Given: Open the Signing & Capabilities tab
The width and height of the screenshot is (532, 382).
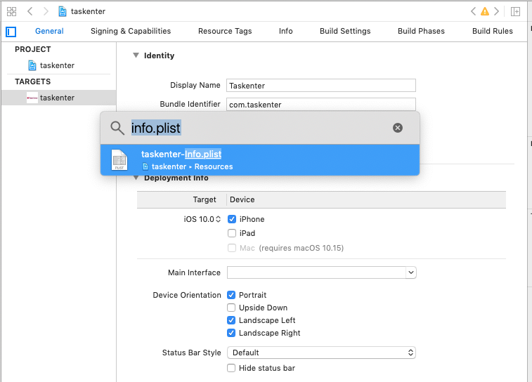Looking at the screenshot, I should tap(131, 31).
